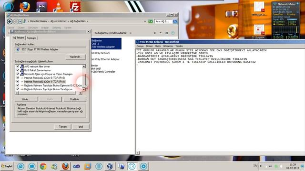Open the FS desktop shortcut icon
This screenshot has height=171, width=305.
click(x=41, y=7)
